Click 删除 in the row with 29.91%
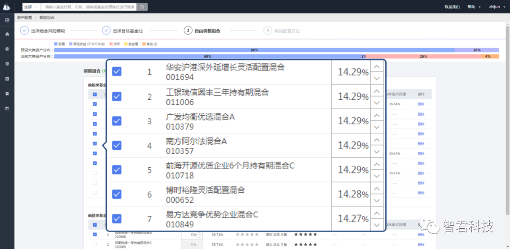The image size is (510, 249). coord(421,173)
